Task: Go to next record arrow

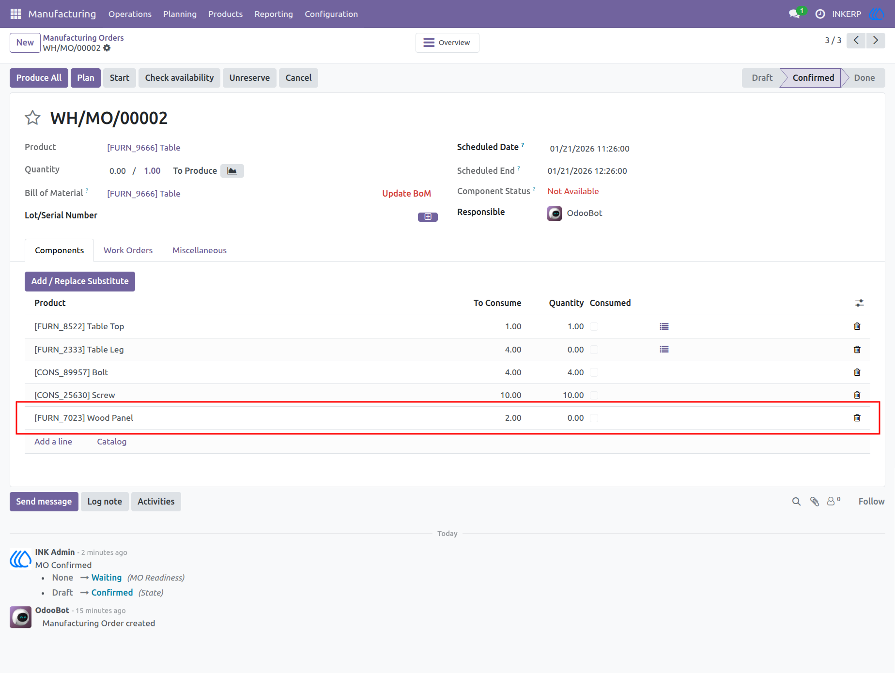Action: [x=876, y=40]
